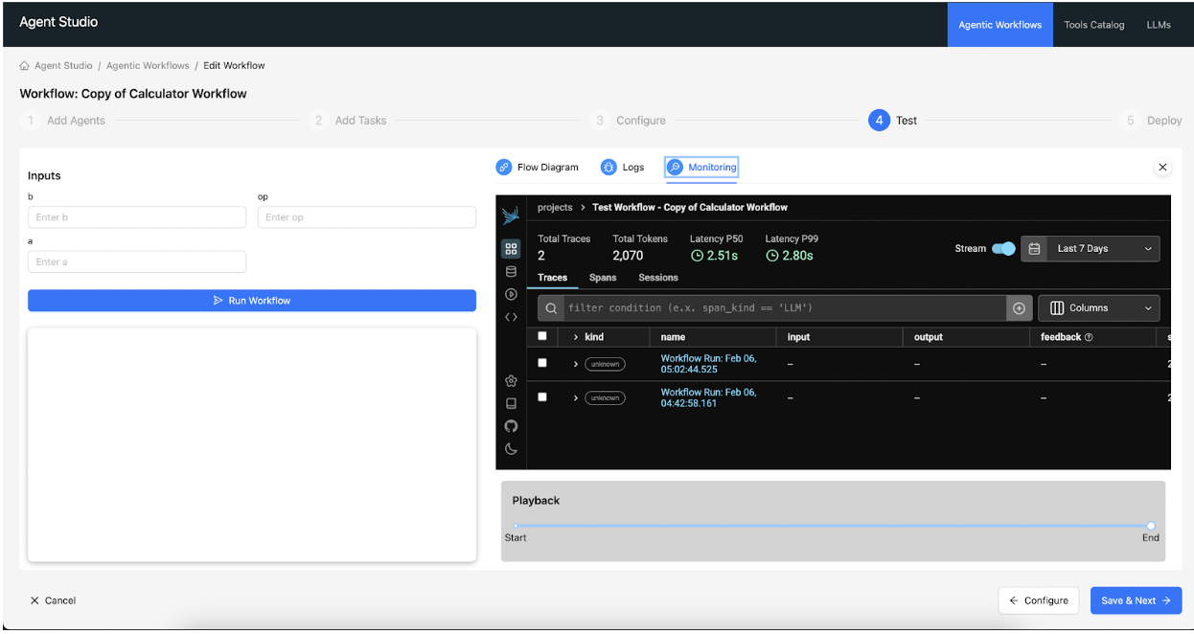Click the Playback slider End handle
Screen dimensions: 1194x634
point(1151,526)
